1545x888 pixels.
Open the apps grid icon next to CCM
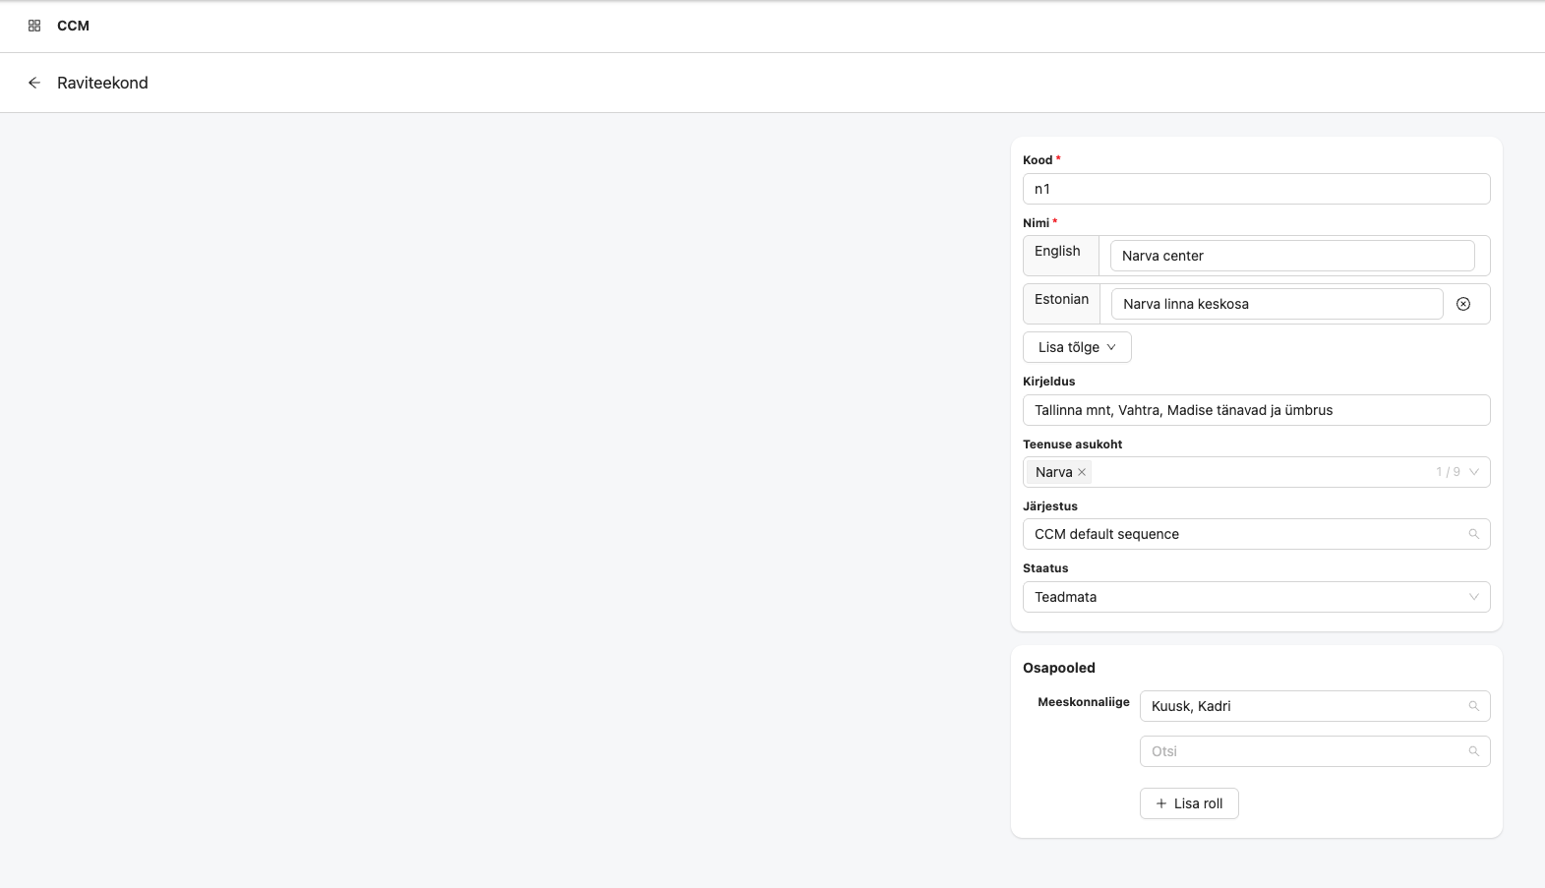[34, 26]
